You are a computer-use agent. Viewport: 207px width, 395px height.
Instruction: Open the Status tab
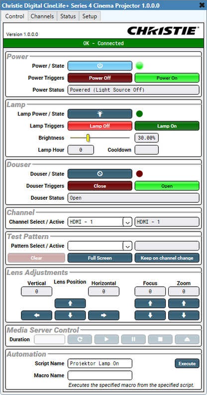point(68,16)
